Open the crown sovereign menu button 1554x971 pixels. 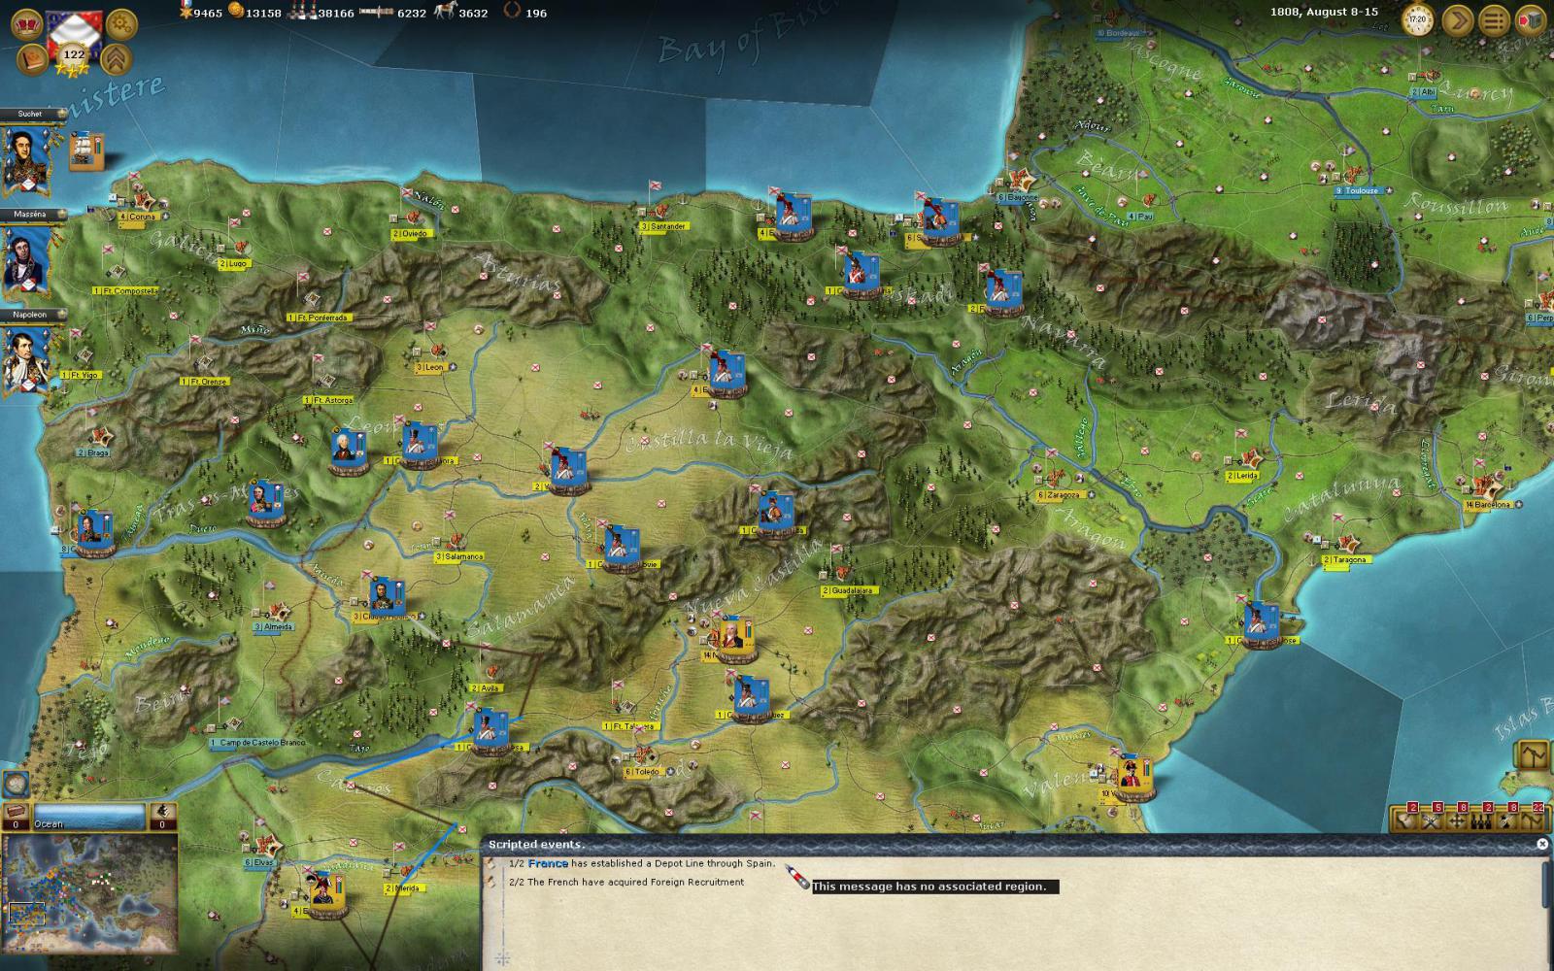pos(32,23)
